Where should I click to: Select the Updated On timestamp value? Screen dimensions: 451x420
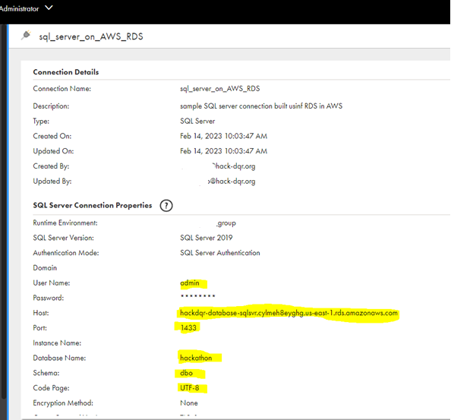223,151
